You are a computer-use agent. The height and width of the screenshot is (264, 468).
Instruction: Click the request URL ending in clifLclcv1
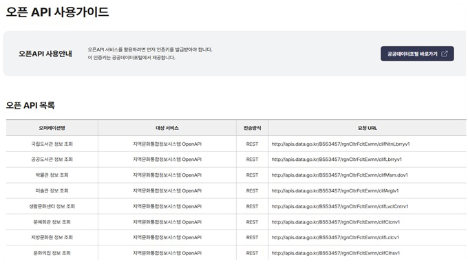pyautogui.click(x=335, y=237)
